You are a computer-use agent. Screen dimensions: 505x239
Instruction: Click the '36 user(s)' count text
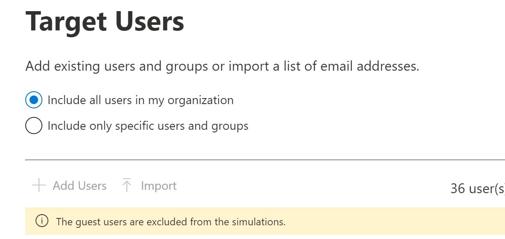coord(478,188)
